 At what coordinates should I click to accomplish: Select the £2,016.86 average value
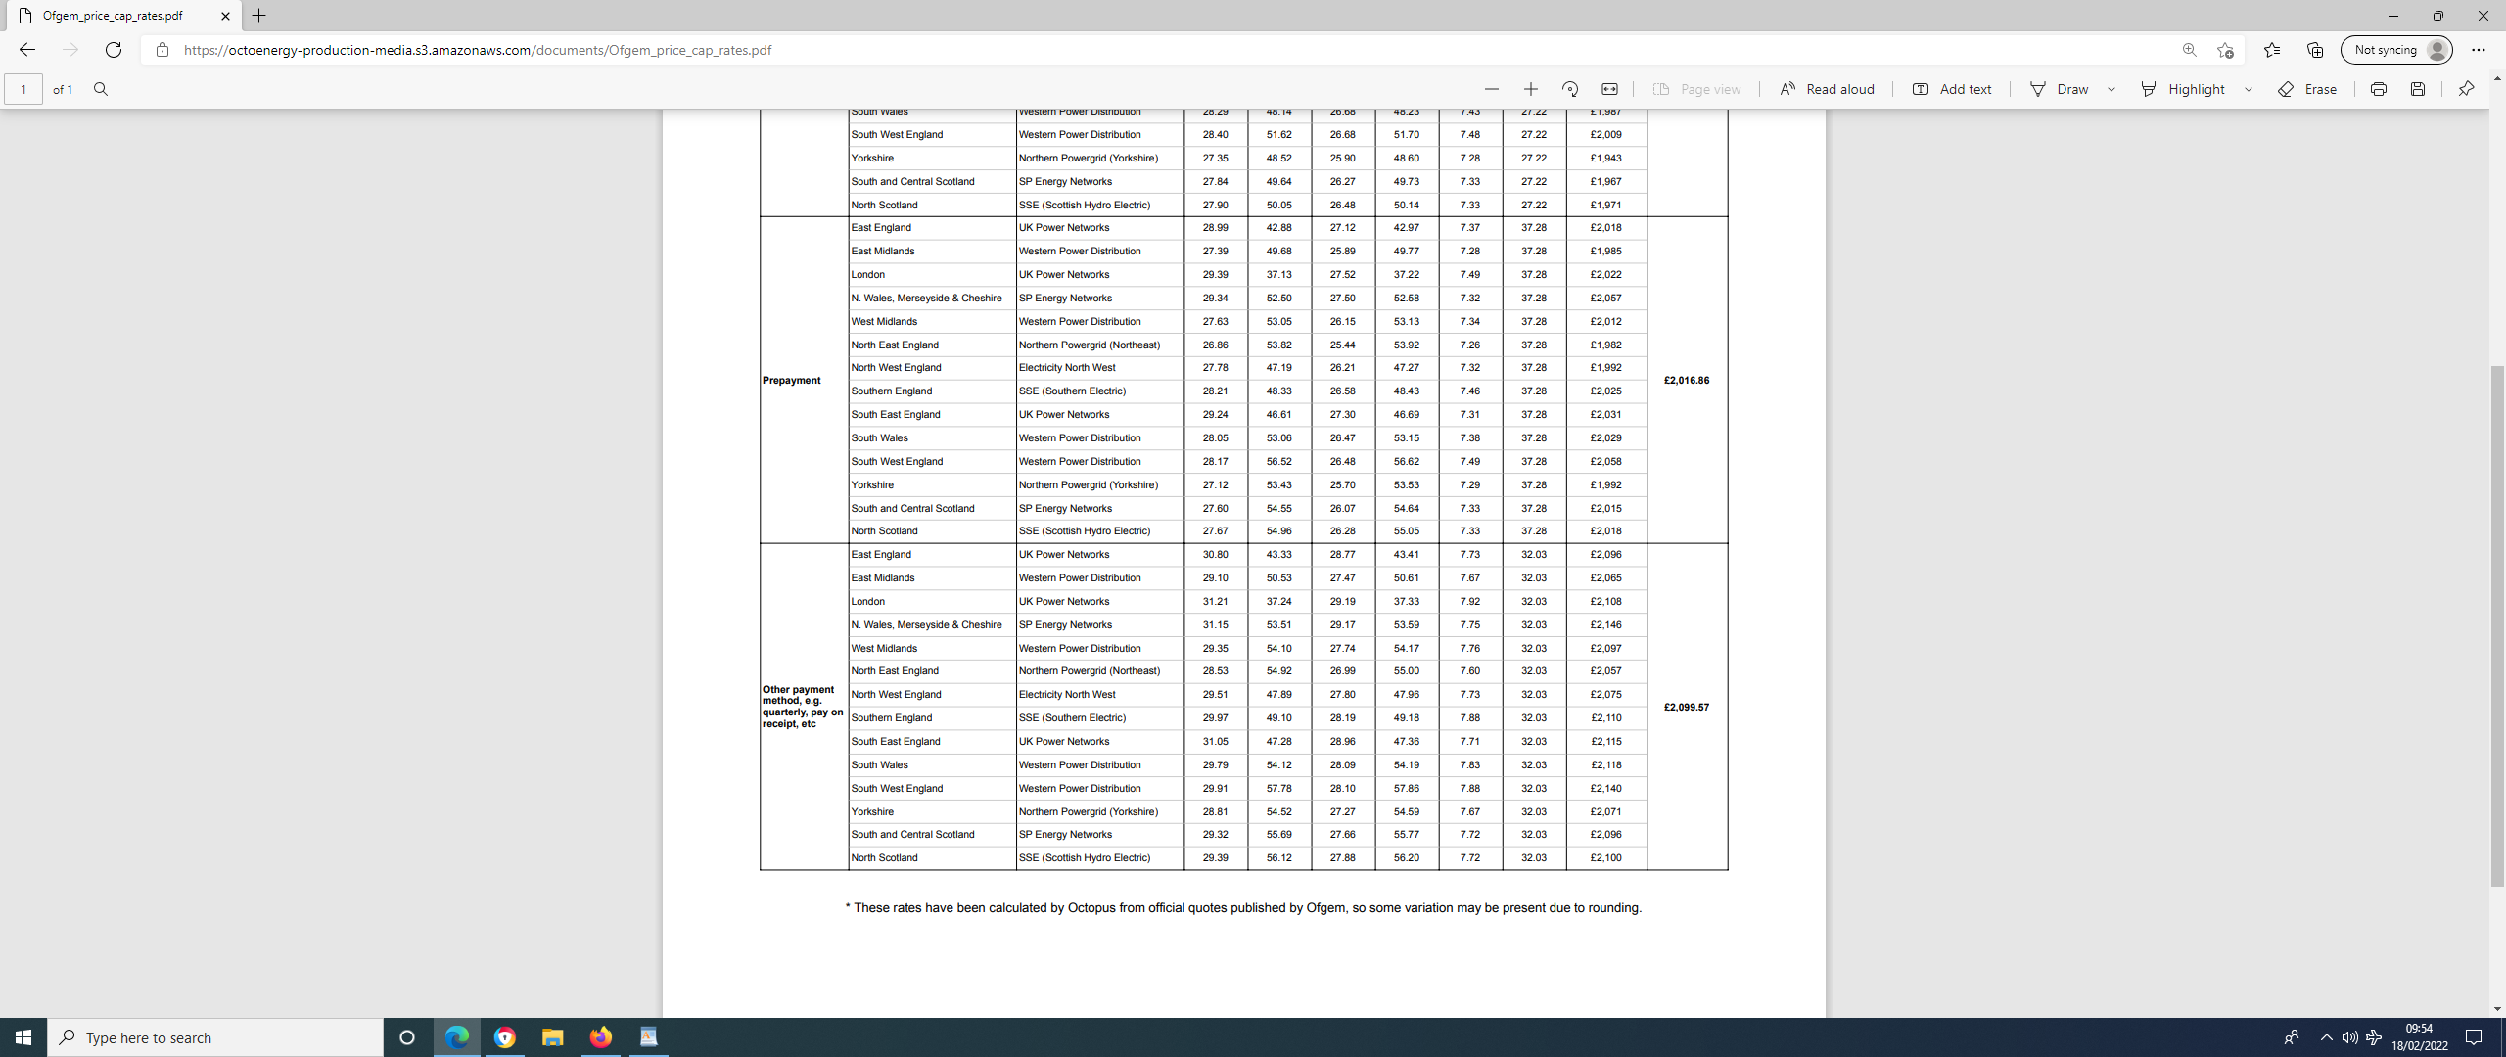click(x=1687, y=380)
